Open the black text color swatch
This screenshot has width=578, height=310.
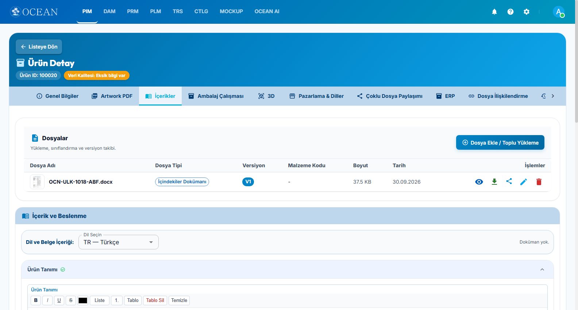coord(83,301)
